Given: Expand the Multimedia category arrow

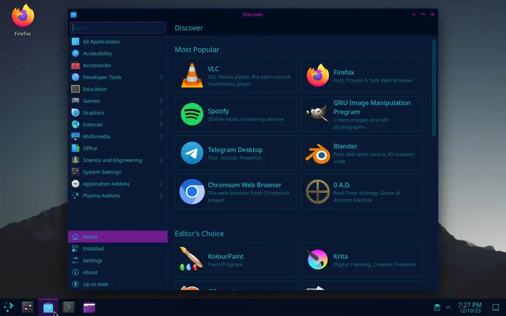Looking at the screenshot, I should (161, 136).
